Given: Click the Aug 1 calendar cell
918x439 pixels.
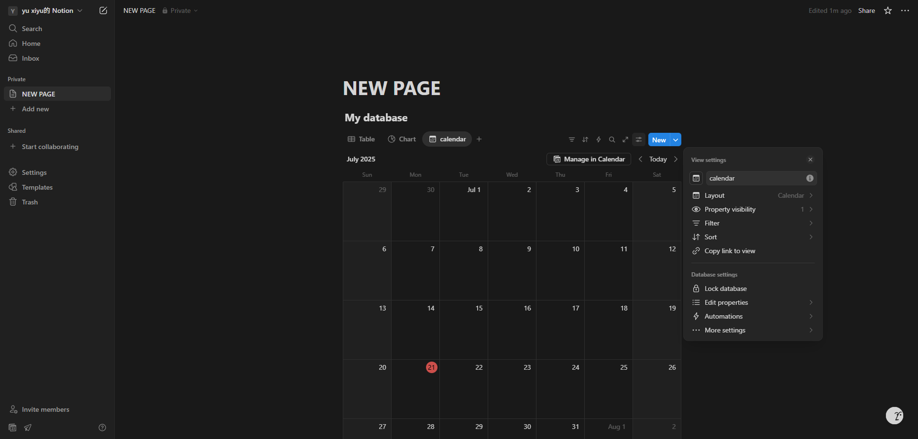Looking at the screenshot, I should tap(609, 429).
